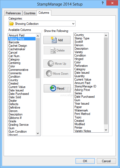Image resolution: width=120 pixels, height=168 pixels.
Task: Select StampManage ID in Show the Following list
Action: click(x=89, y=86)
